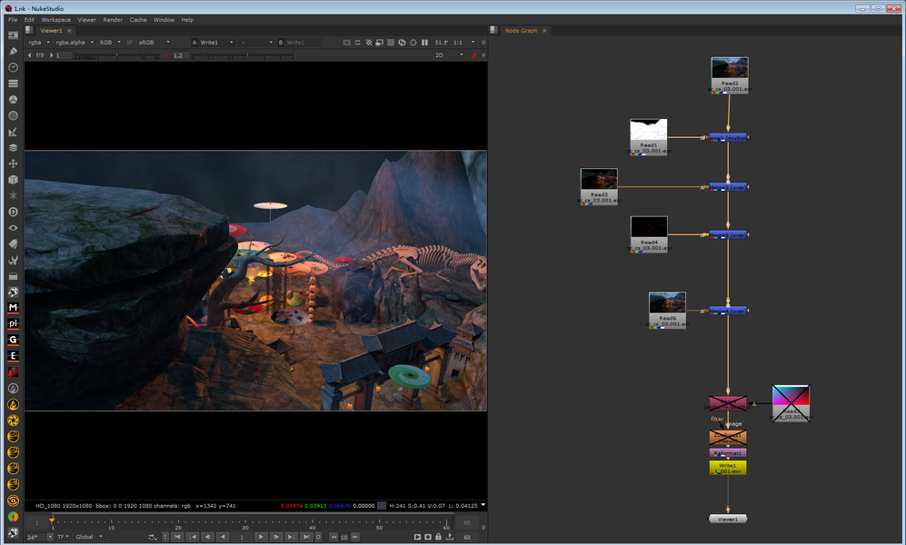Image resolution: width=906 pixels, height=545 pixels.
Task: Open the TF timecode display dropdown
Action: (x=63, y=537)
